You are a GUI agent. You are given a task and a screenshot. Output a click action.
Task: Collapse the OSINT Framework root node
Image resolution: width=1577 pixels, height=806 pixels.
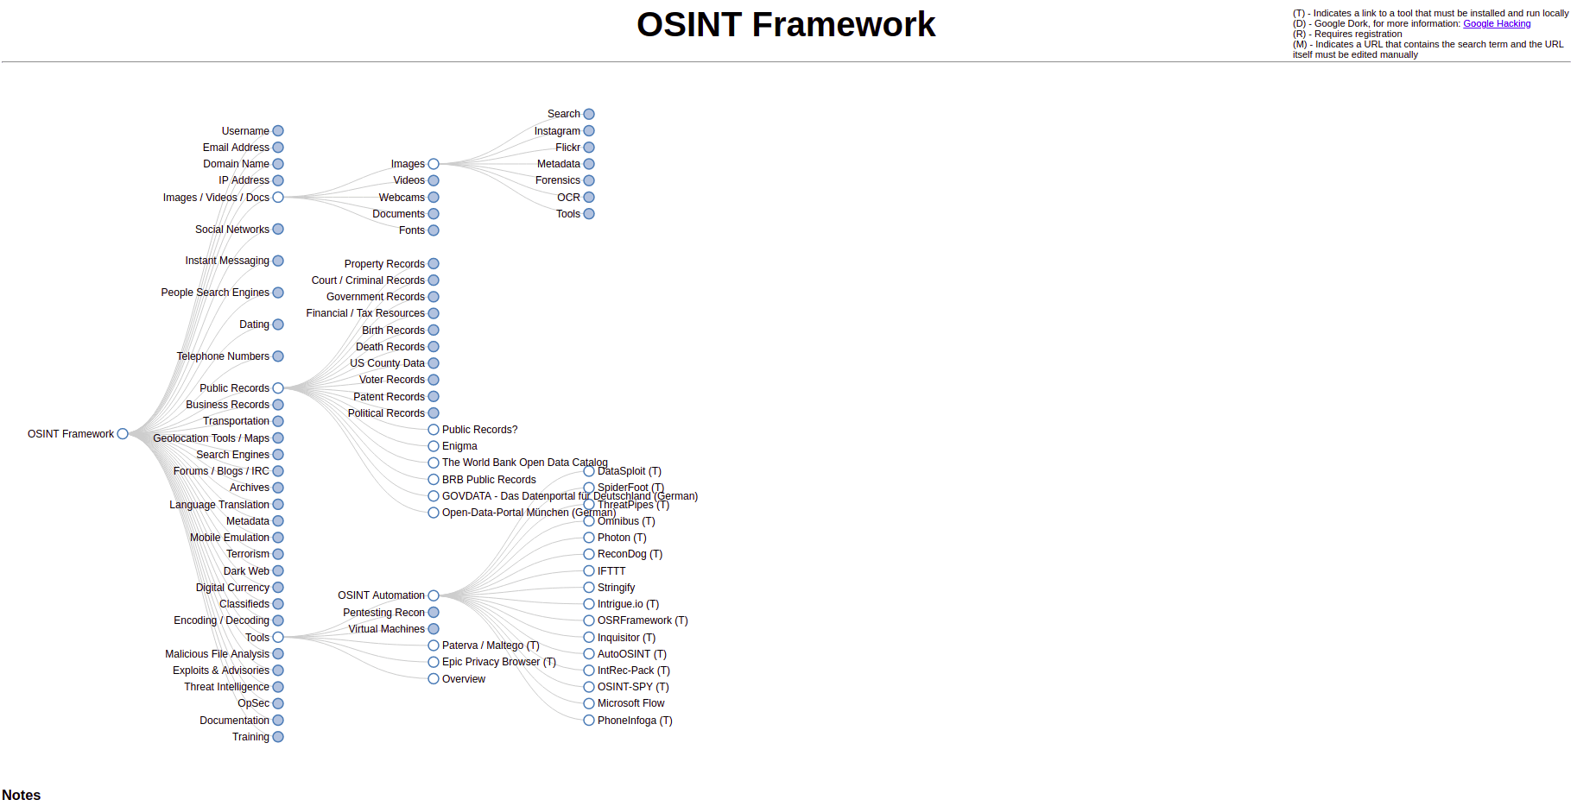tap(123, 434)
